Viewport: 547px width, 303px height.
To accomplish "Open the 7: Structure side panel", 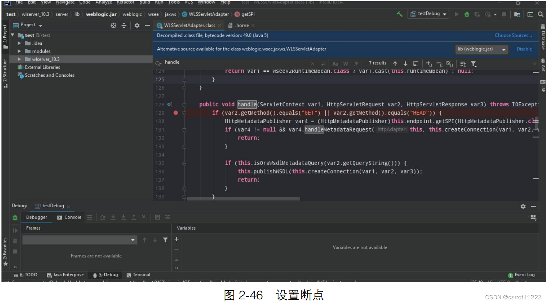I will click(x=5, y=73).
